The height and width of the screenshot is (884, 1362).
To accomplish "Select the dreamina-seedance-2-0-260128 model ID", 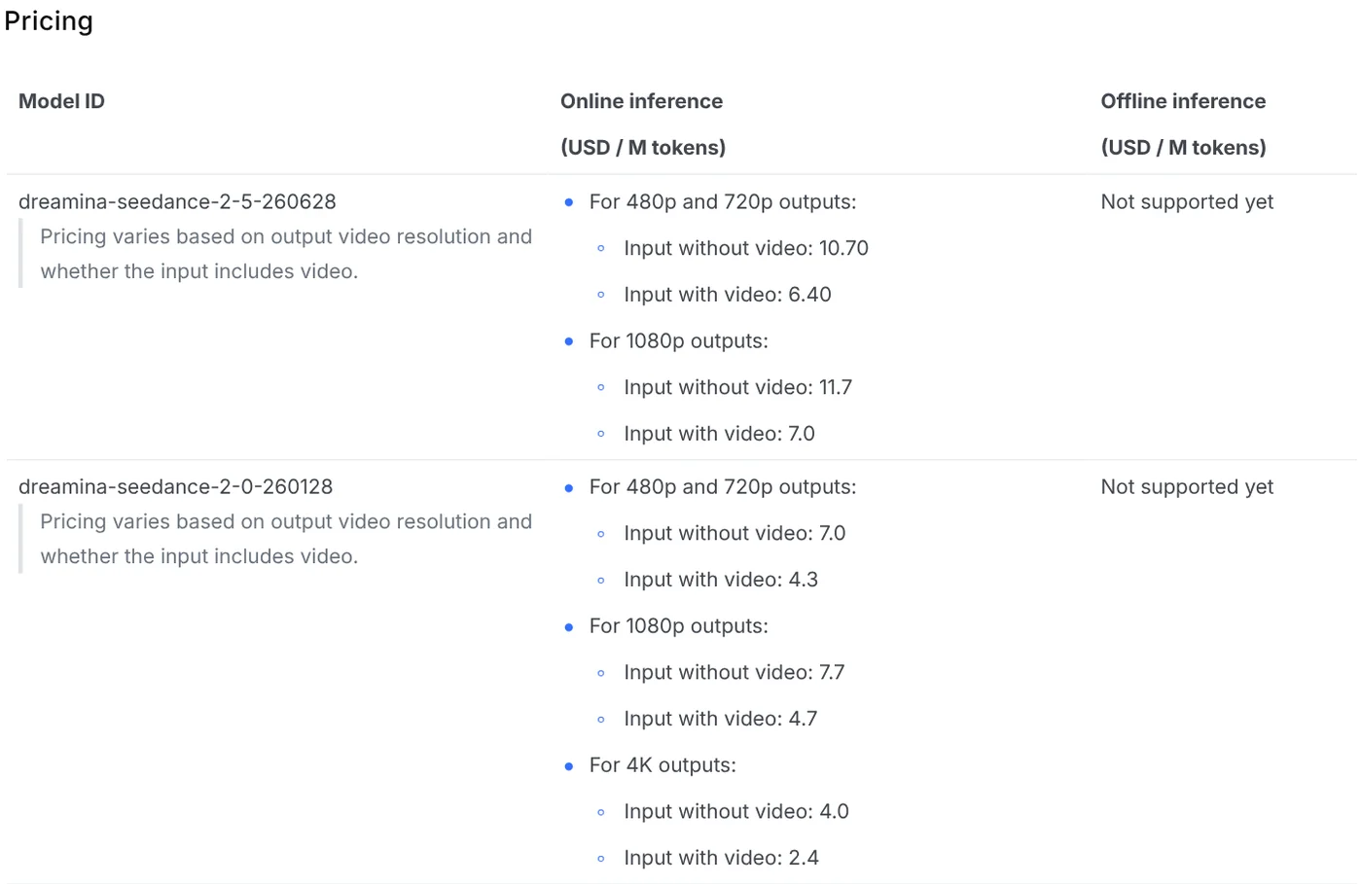I will (x=175, y=486).
